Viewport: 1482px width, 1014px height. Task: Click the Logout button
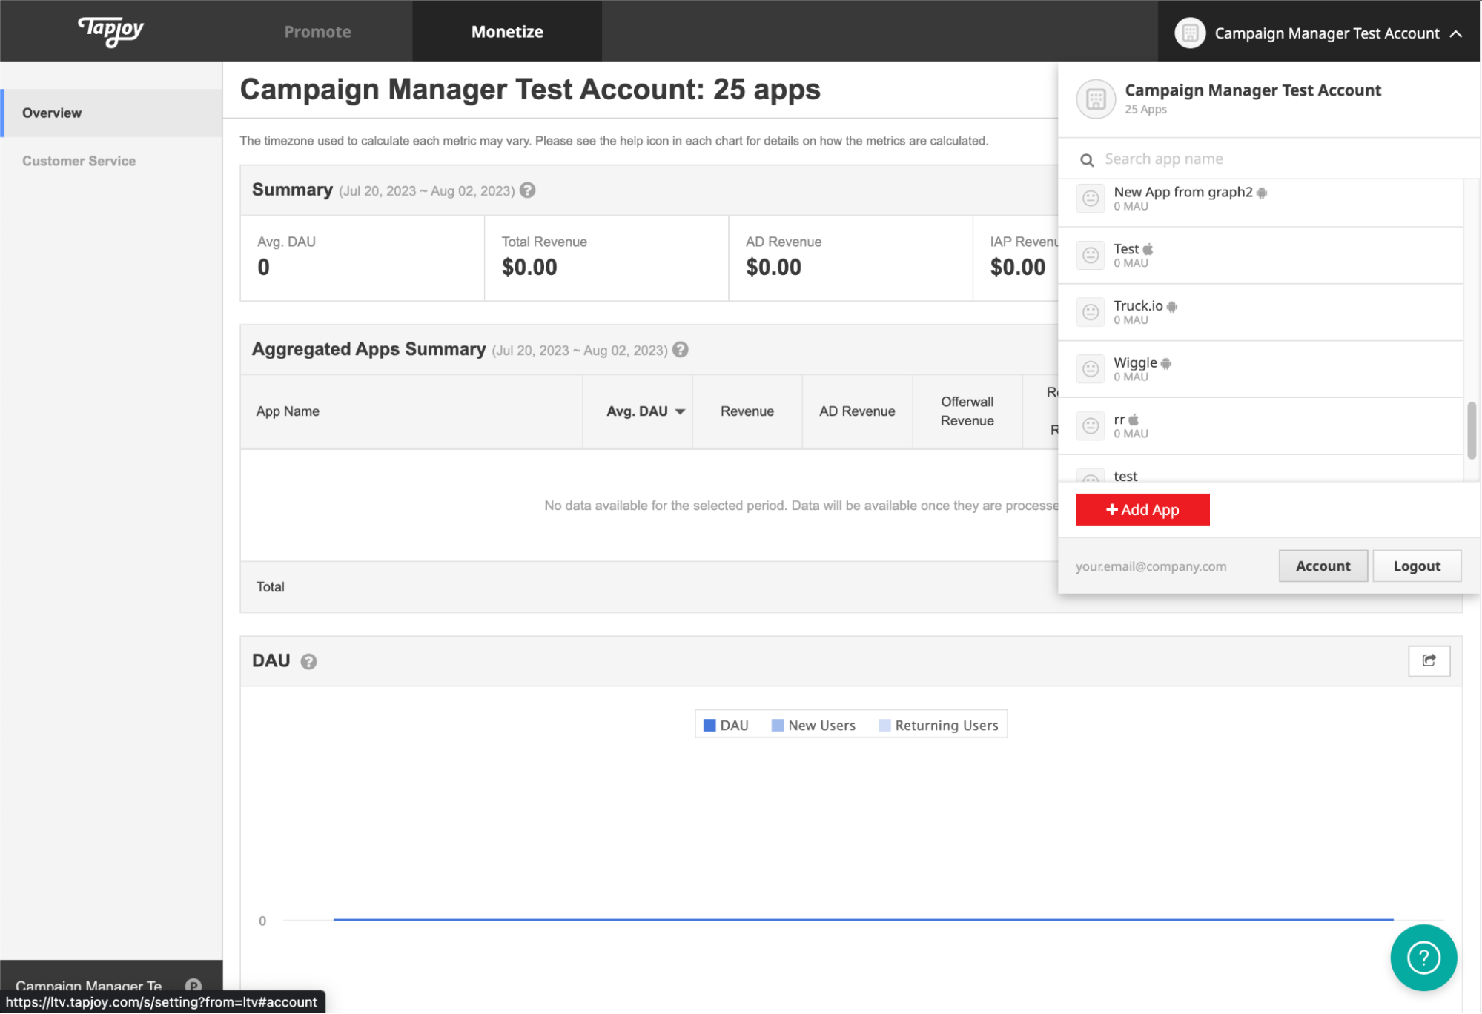coord(1416,566)
